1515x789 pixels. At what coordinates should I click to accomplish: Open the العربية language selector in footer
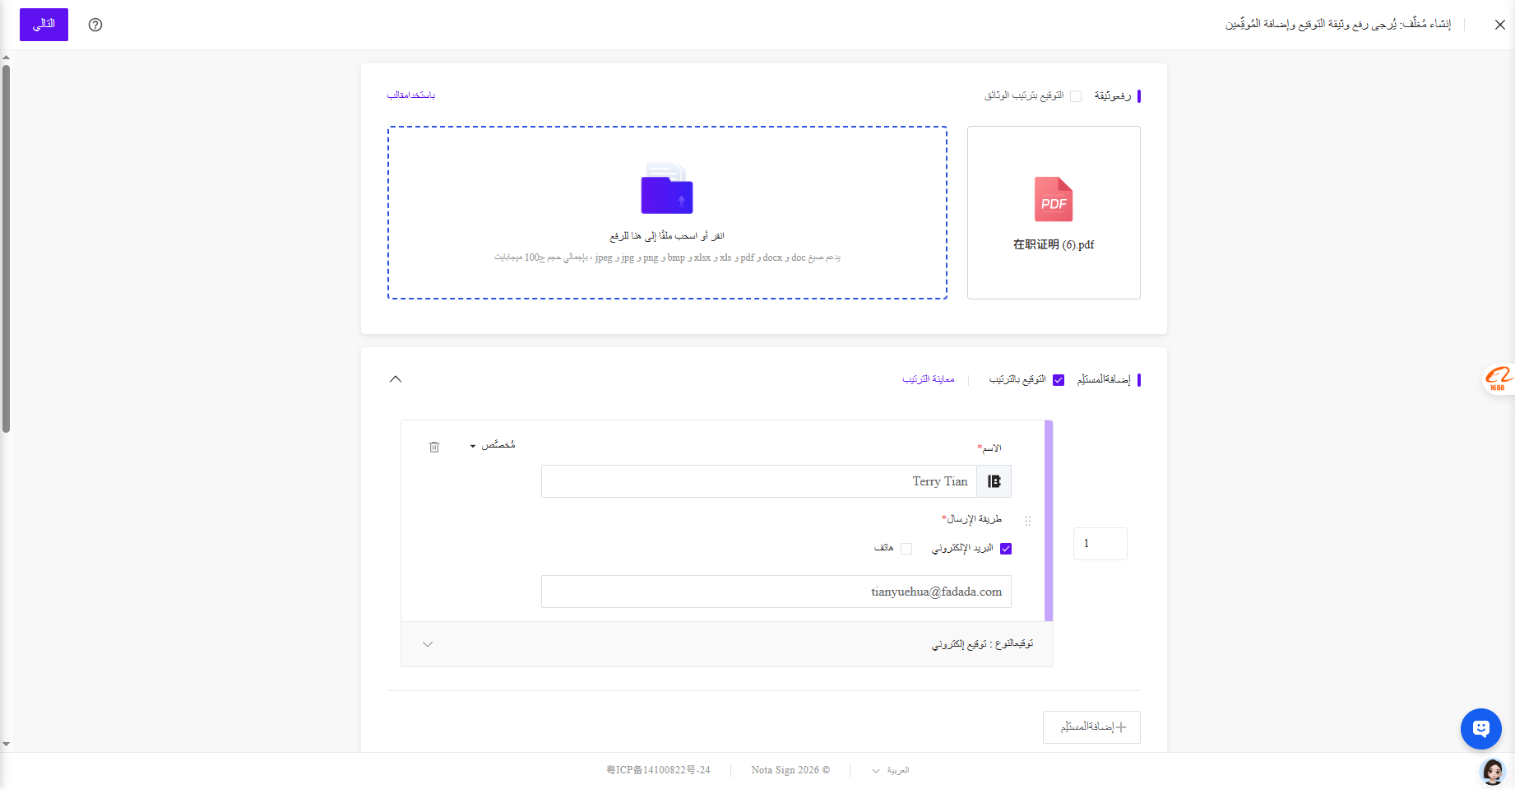(891, 770)
